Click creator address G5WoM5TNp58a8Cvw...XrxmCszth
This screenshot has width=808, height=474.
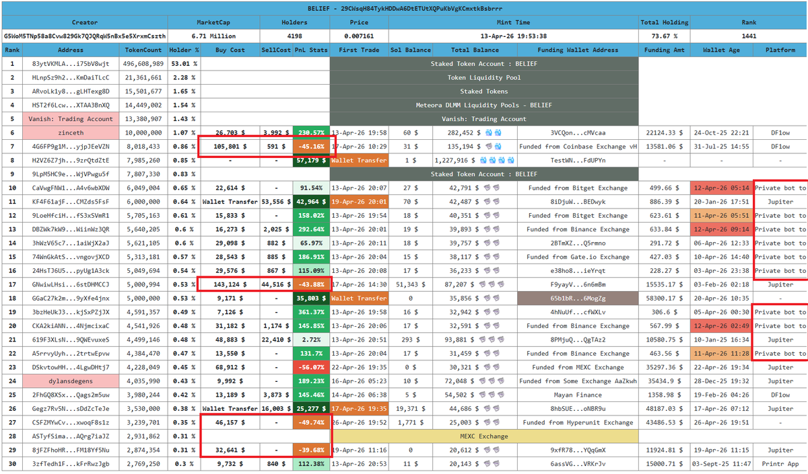point(84,36)
